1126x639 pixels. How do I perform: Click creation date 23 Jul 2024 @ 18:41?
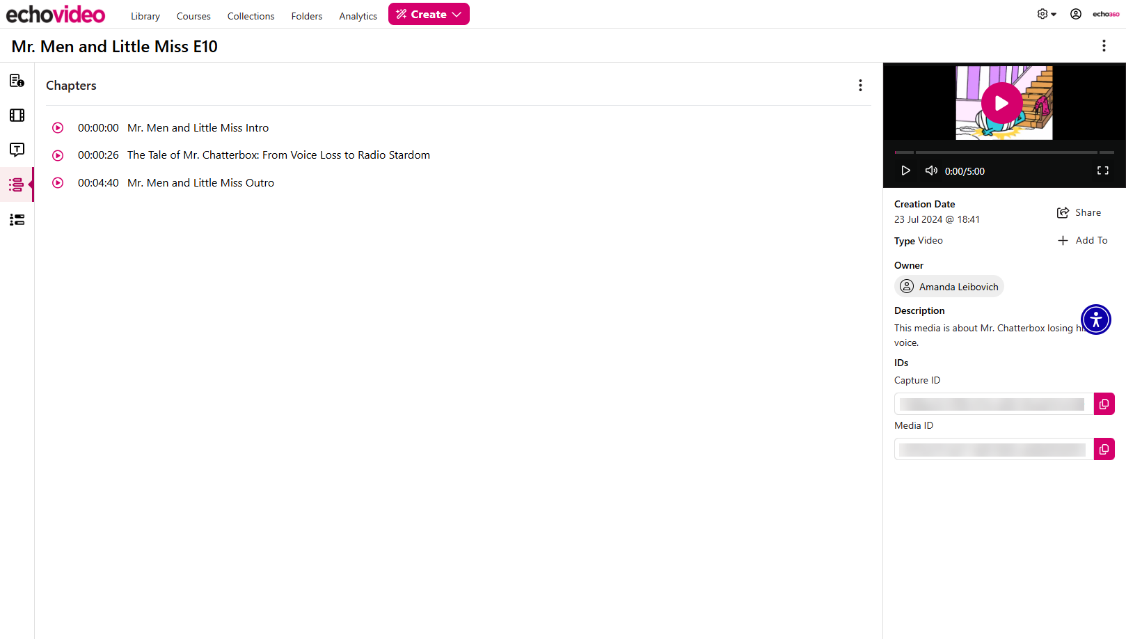(937, 219)
